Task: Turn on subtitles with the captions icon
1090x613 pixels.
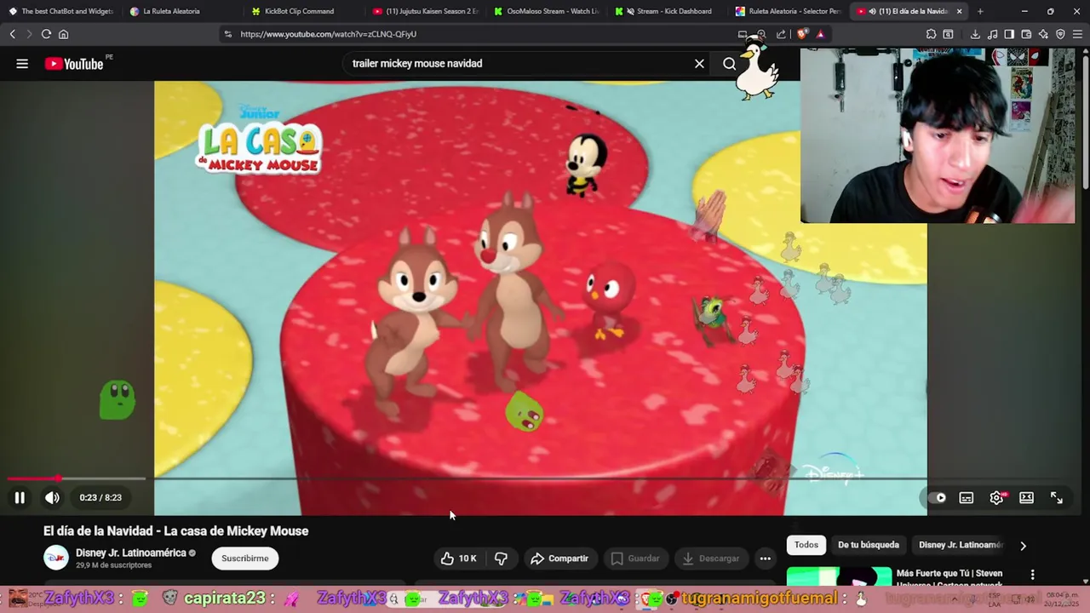Action: [967, 498]
